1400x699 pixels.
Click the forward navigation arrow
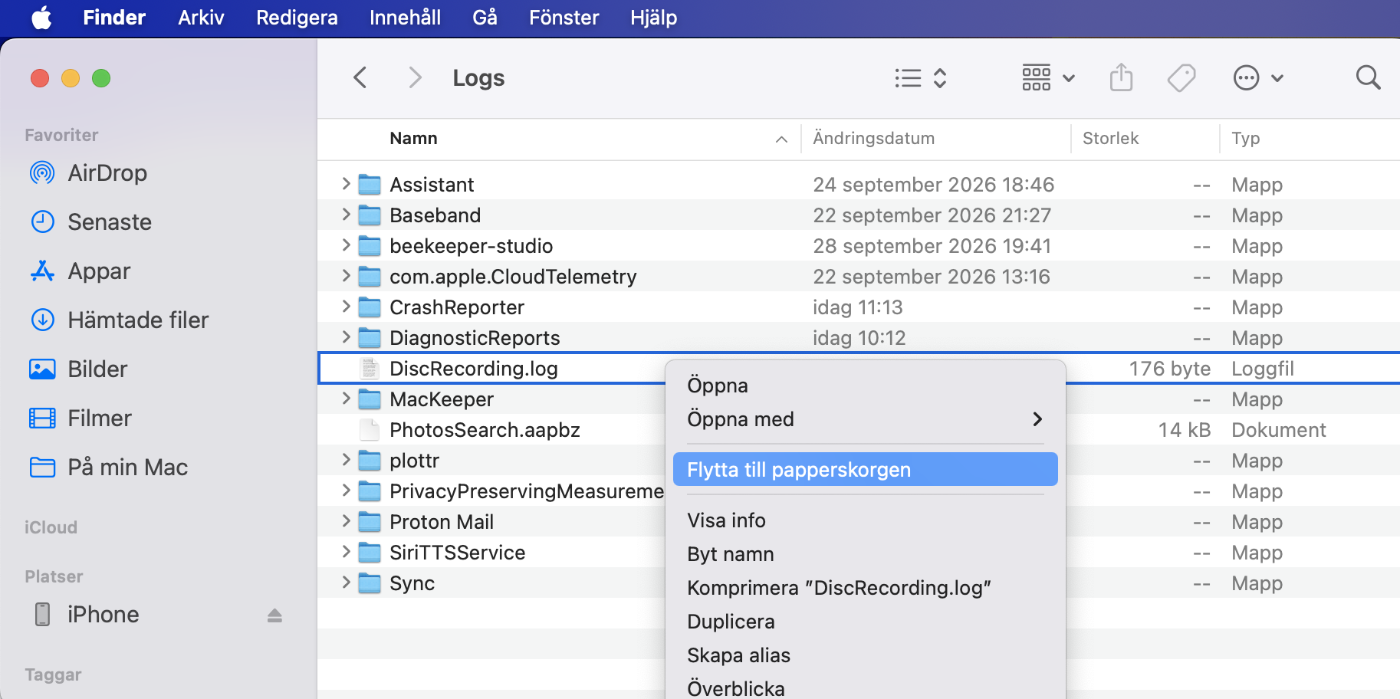pyautogui.click(x=415, y=77)
